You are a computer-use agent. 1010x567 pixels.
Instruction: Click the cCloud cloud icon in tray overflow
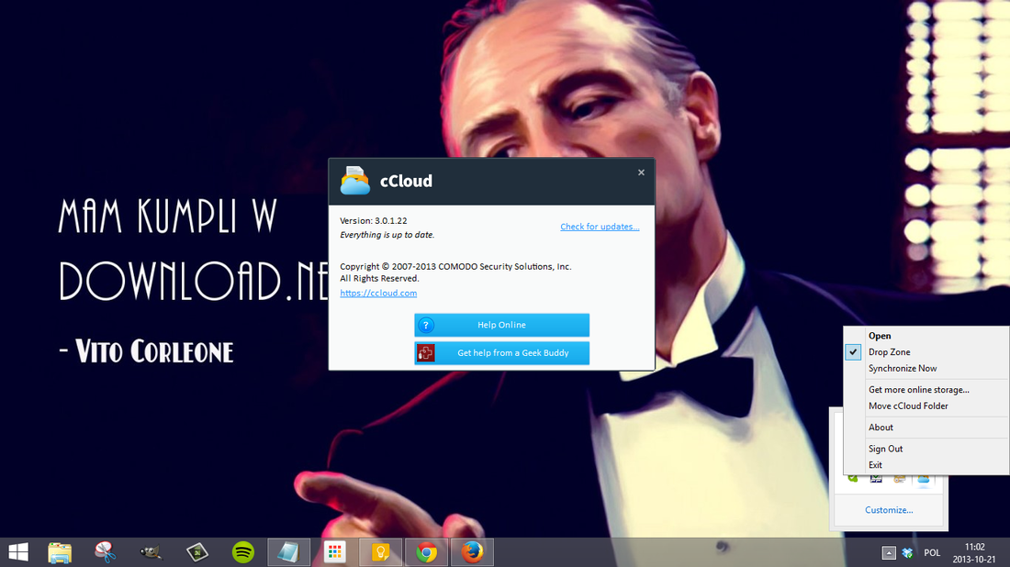pos(924,480)
